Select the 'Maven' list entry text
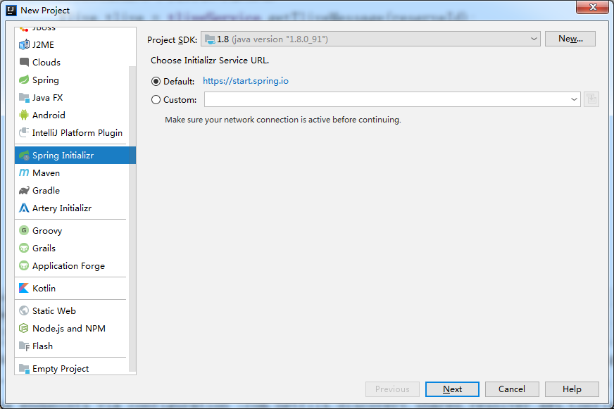 pyautogui.click(x=46, y=173)
